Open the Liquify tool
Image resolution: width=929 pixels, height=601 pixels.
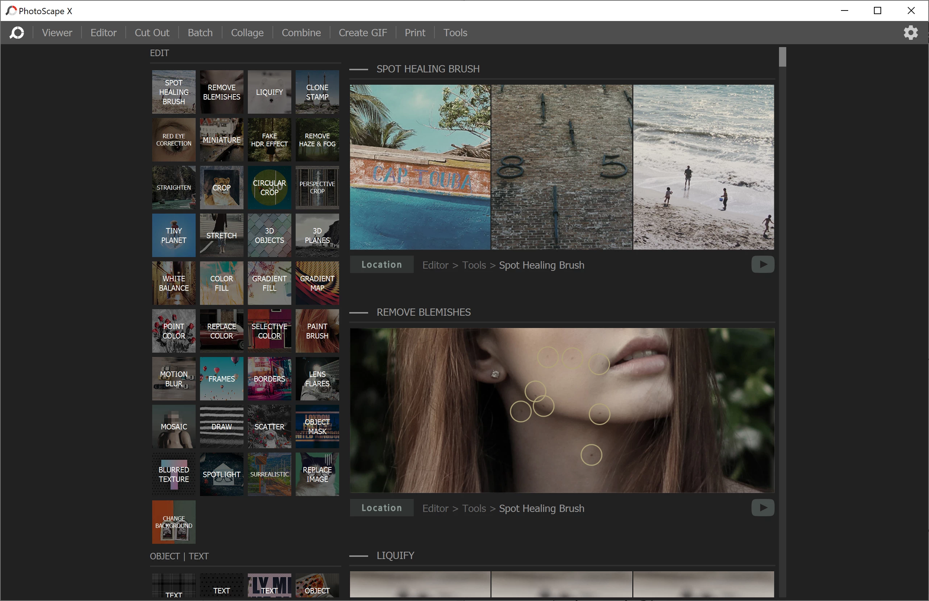pyautogui.click(x=269, y=92)
